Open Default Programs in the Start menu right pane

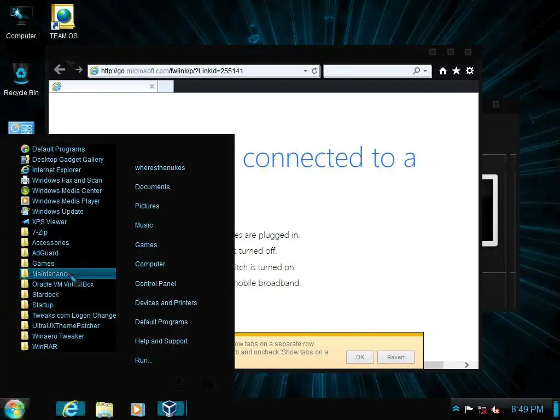(161, 322)
